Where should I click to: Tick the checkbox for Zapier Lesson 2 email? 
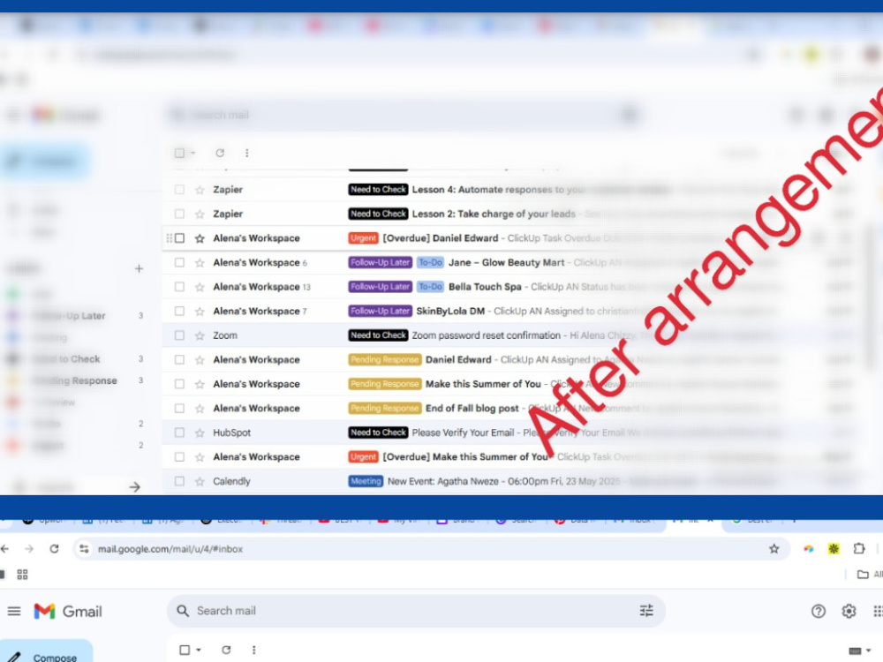tap(179, 214)
